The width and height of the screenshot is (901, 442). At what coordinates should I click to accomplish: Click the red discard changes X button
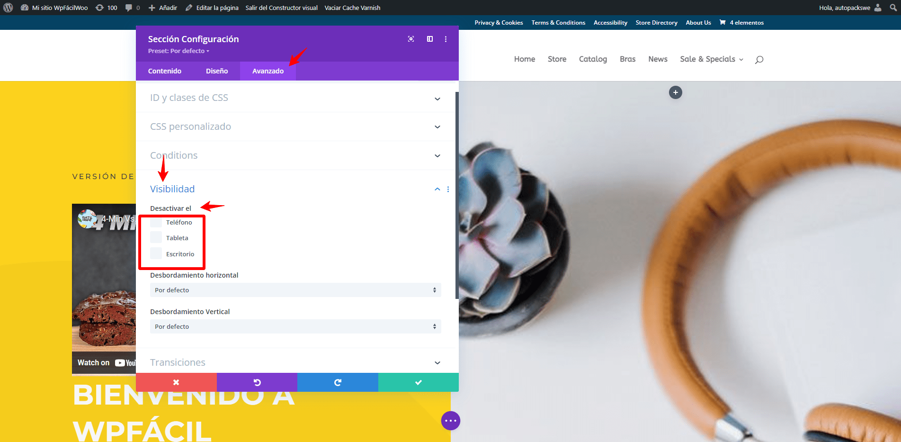tap(176, 382)
